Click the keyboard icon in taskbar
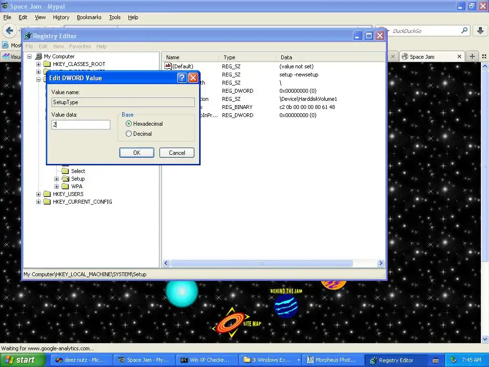The image size is (489, 367). pyautogui.click(x=436, y=360)
